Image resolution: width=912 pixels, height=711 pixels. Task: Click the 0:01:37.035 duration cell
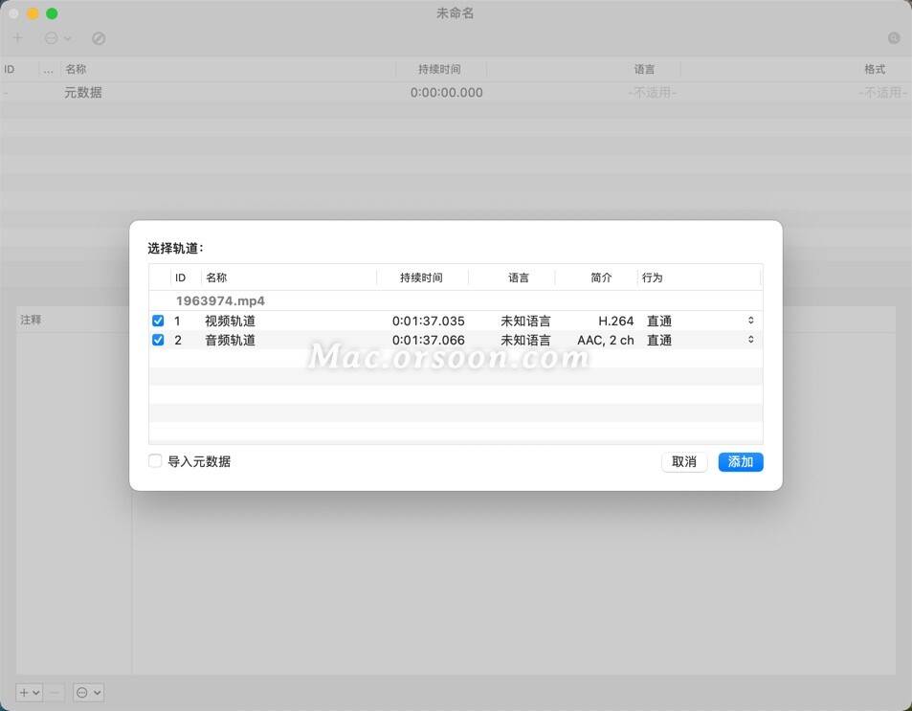coord(428,321)
